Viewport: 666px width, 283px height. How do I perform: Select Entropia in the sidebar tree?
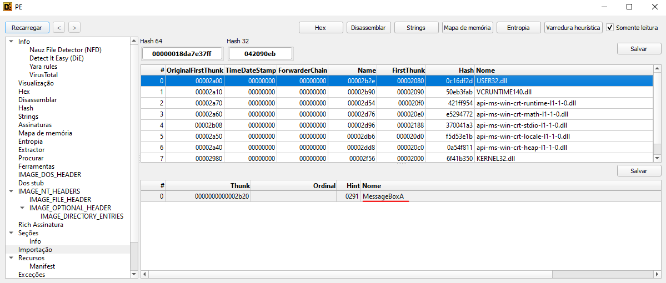(30, 141)
